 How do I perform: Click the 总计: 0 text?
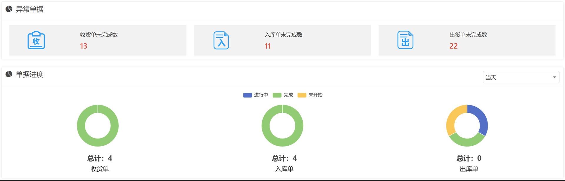click(x=469, y=158)
